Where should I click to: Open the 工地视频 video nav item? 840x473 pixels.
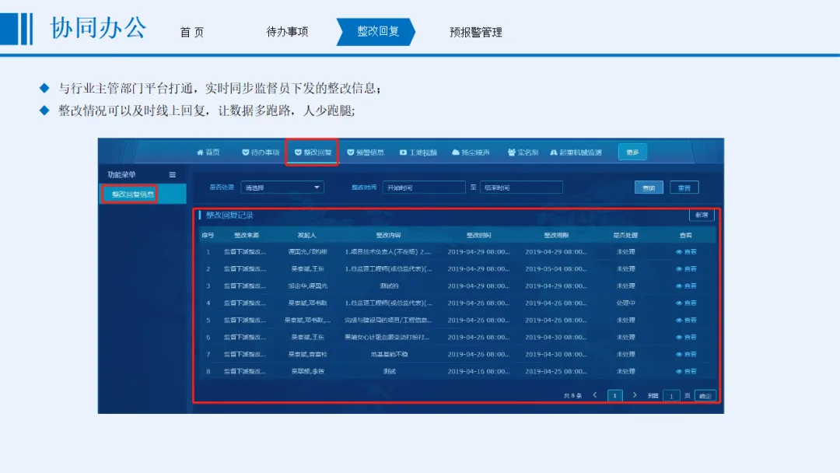coord(418,152)
